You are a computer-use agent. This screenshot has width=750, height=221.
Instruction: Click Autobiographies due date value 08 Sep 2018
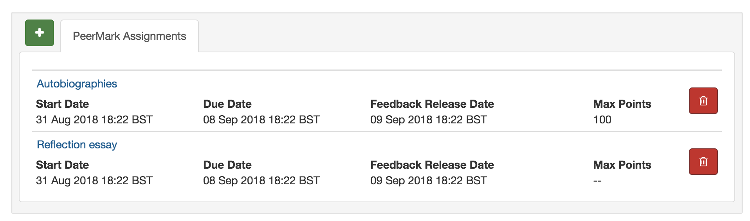tap(261, 119)
